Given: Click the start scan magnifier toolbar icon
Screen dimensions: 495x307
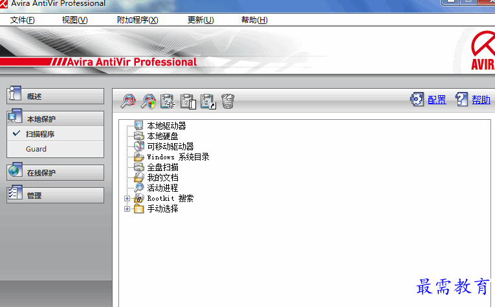Looking at the screenshot, I should [129, 101].
